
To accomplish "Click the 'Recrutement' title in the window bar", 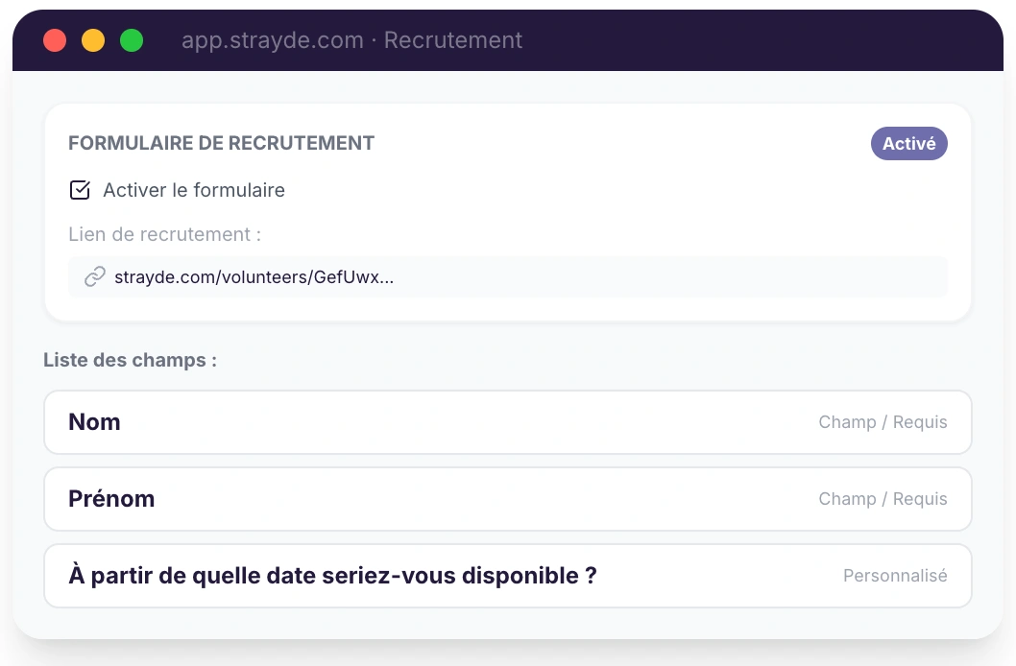I will pyautogui.click(x=452, y=39).
